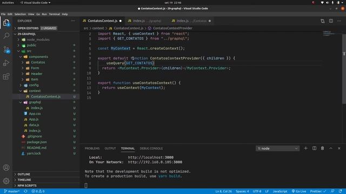Open yarn.lock in the explorer
346x194 pixels.
pyautogui.click(x=46, y=153)
